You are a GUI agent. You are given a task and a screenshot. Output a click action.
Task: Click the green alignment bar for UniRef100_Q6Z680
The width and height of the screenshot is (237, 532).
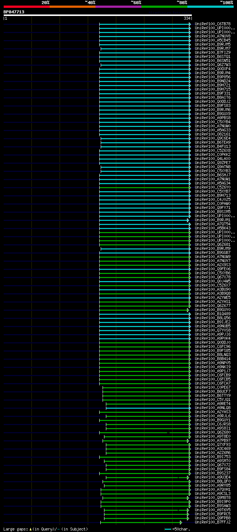point(144,433)
